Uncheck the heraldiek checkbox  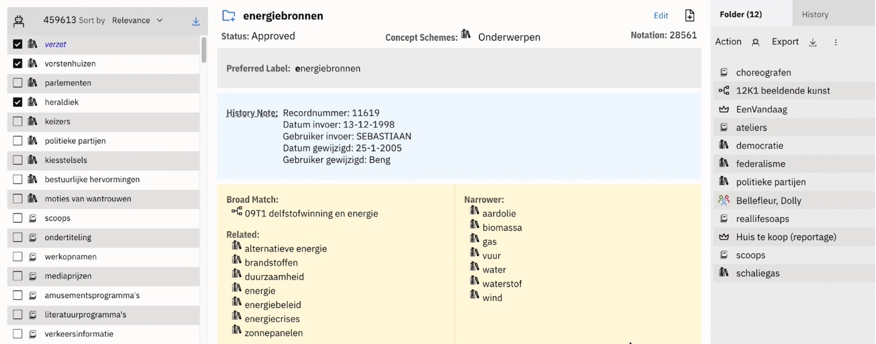18,102
